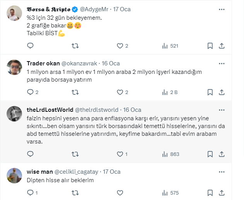The image size is (244, 200).
Task: View the 17 Oca timestamp on wise man's tweet
Action: pos(112,172)
